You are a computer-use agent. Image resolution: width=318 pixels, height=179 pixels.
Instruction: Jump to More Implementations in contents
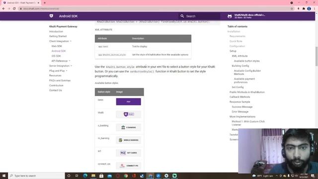[x=242, y=117]
